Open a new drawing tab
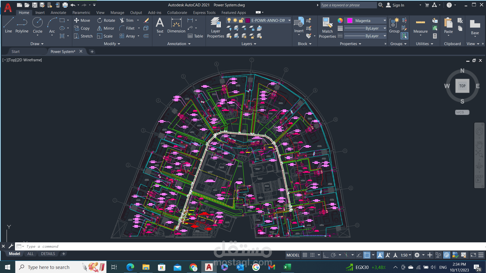486x273 pixels. tap(92, 52)
